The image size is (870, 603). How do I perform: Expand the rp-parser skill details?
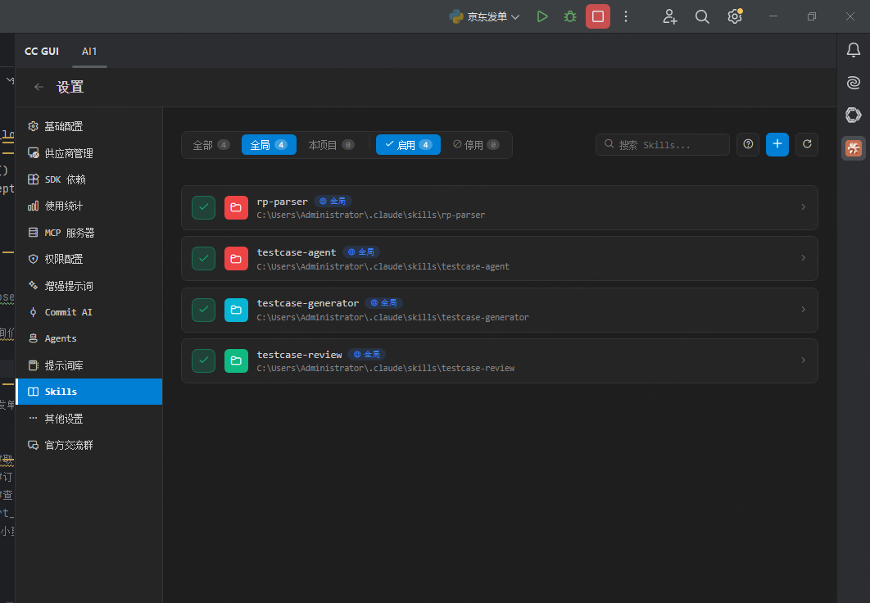(x=803, y=207)
